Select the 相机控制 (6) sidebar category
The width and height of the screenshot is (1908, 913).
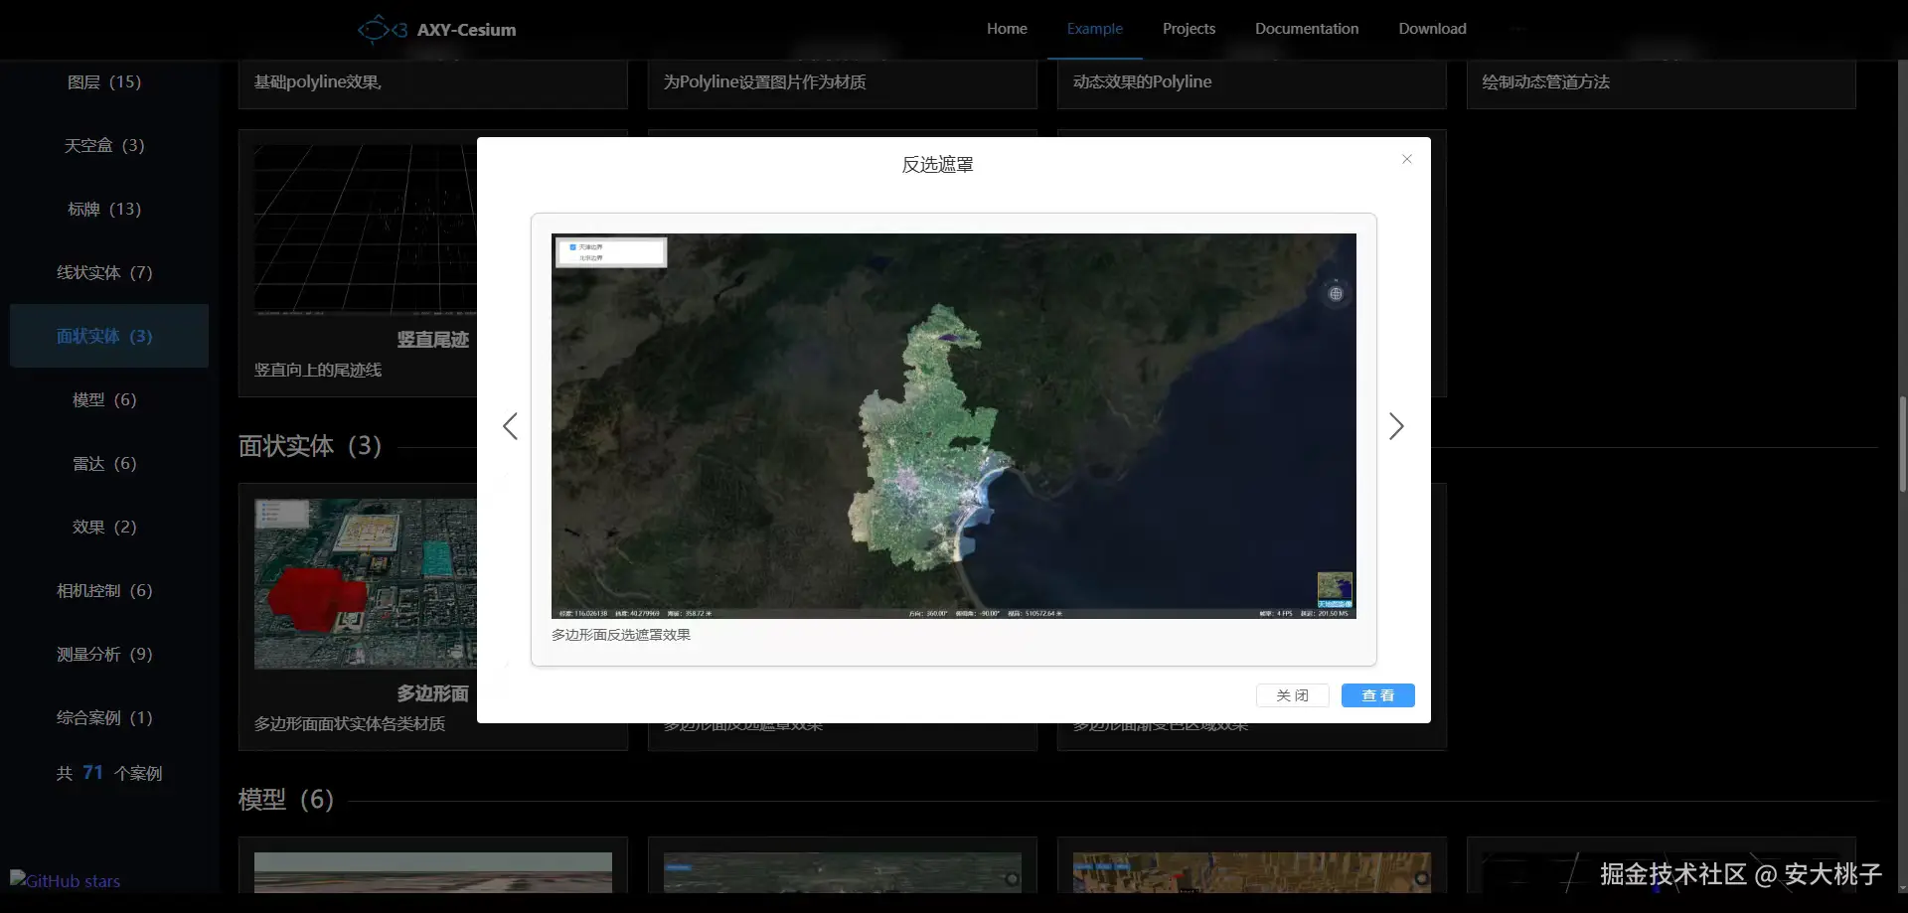coord(104,590)
